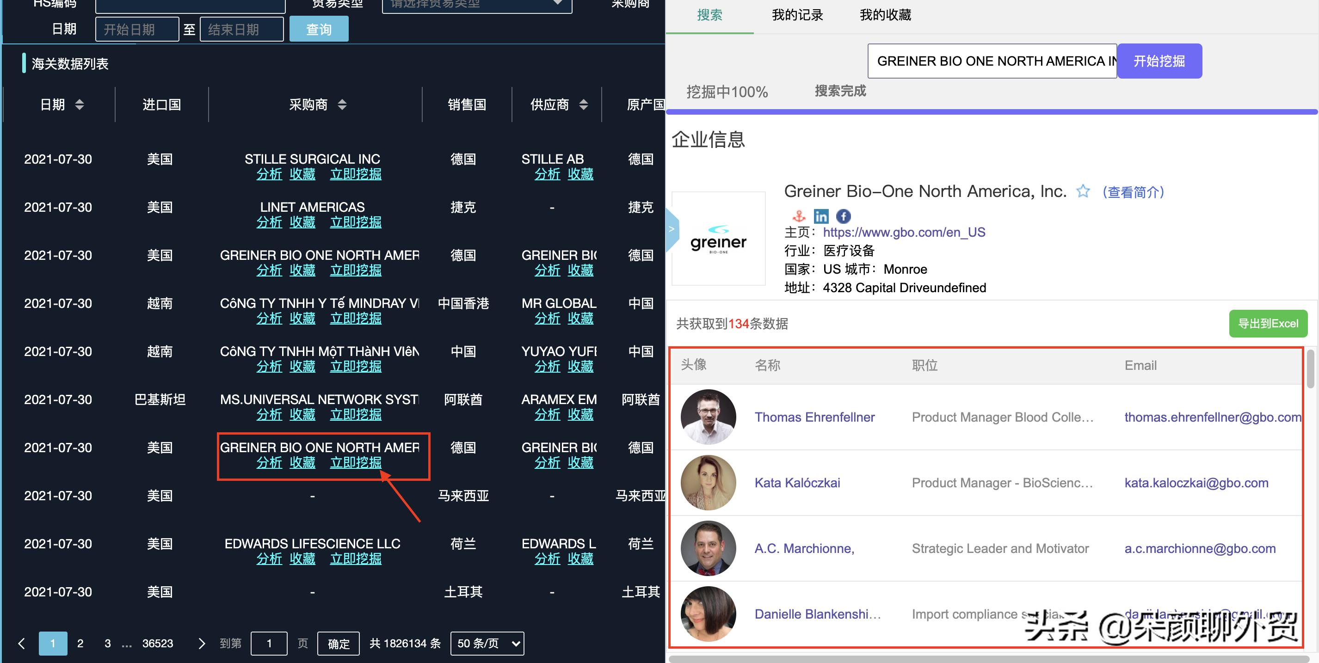This screenshot has width=1319, height=663.
Task: Toggle the star to favorite Greiner Bio-One
Action: 1083,191
